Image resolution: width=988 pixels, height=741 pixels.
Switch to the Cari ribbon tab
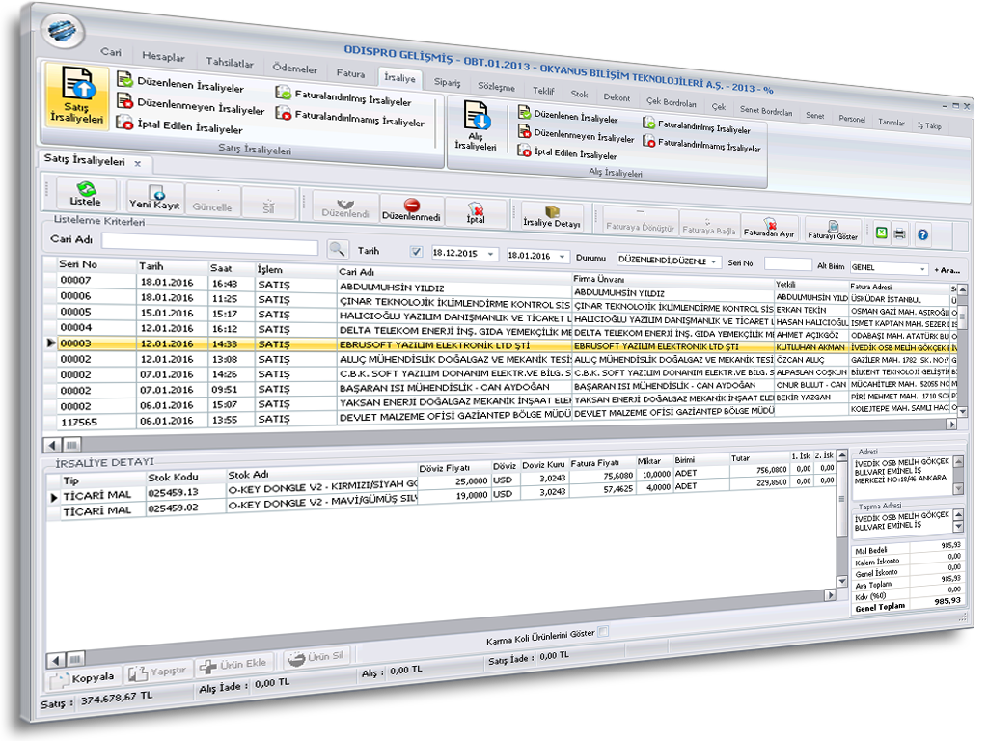pos(111,52)
